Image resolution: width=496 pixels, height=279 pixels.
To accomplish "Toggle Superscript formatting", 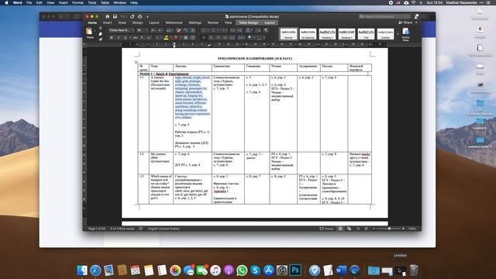I will 149,38.
